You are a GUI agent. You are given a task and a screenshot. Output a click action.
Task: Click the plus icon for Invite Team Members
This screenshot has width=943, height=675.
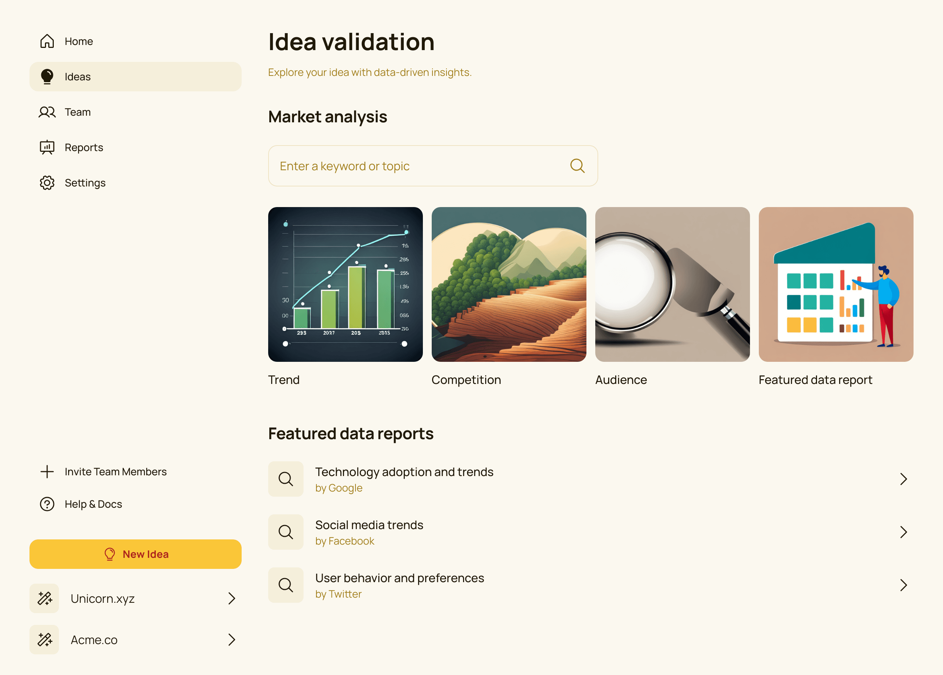tap(47, 472)
